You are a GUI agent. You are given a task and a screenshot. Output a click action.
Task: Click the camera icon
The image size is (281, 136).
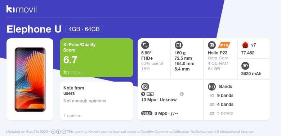[x=145, y=87]
